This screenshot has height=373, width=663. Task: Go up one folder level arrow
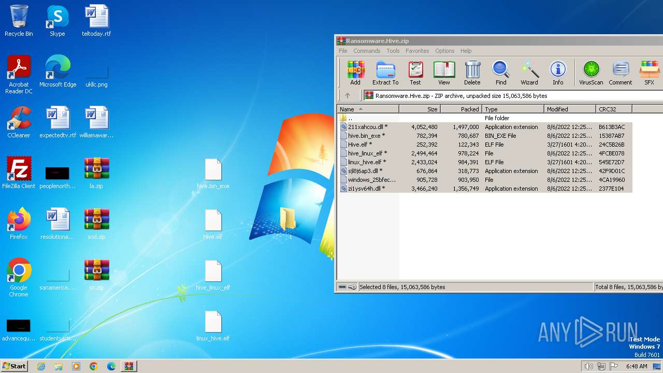[348, 95]
